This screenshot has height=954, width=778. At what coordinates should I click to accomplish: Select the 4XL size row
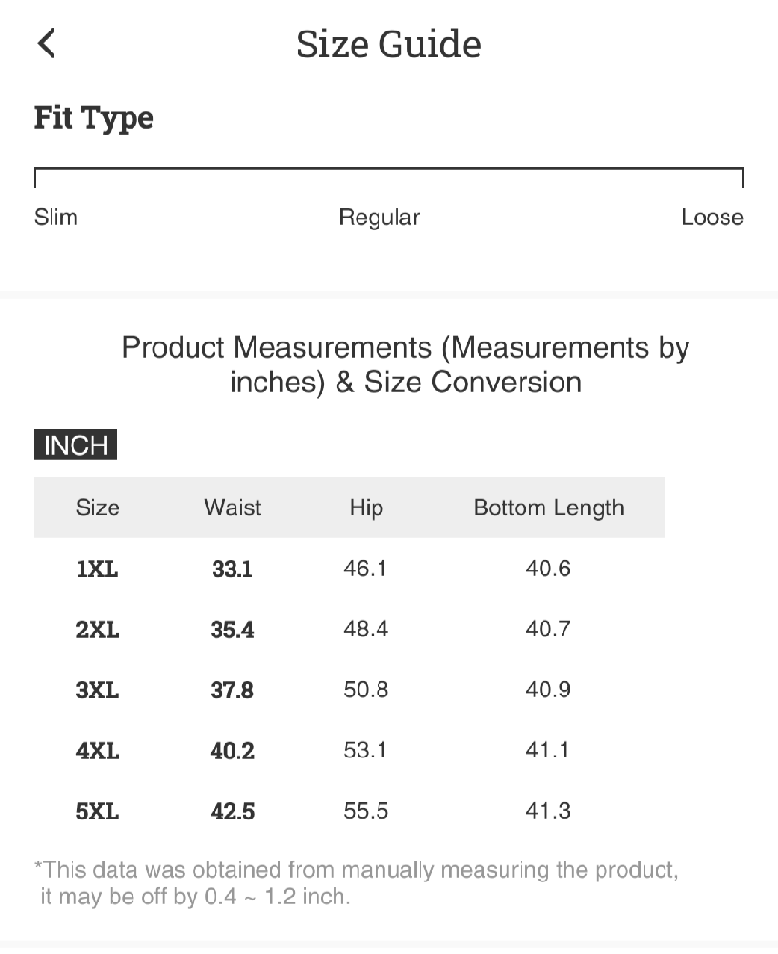(97, 752)
